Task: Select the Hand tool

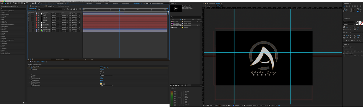Action: 8,3
